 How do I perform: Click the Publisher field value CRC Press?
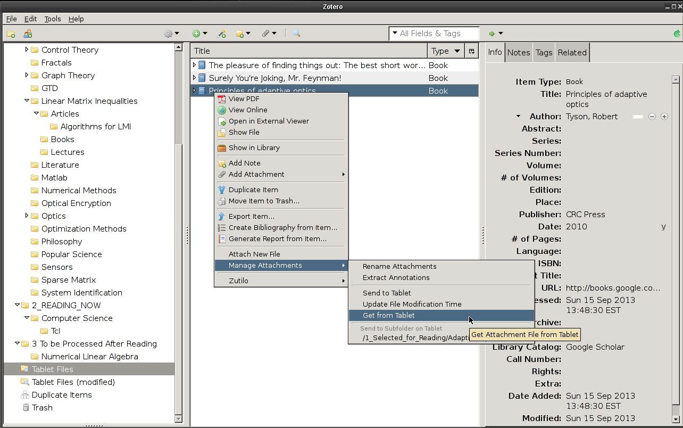point(585,215)
